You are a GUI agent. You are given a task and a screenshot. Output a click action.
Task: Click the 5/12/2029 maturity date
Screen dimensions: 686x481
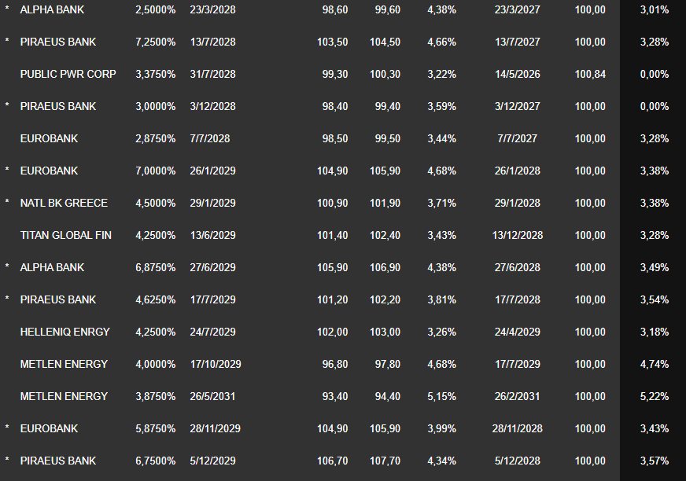(212, 461)
